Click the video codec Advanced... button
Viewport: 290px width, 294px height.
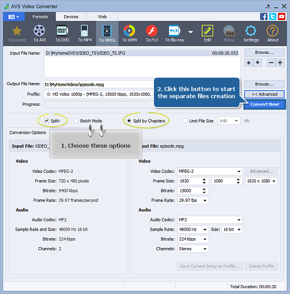tap(261, 171)
